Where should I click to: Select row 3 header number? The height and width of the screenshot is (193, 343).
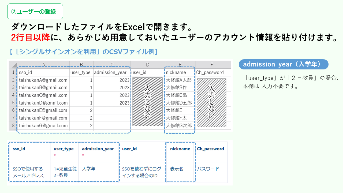[x=13, y=87]
